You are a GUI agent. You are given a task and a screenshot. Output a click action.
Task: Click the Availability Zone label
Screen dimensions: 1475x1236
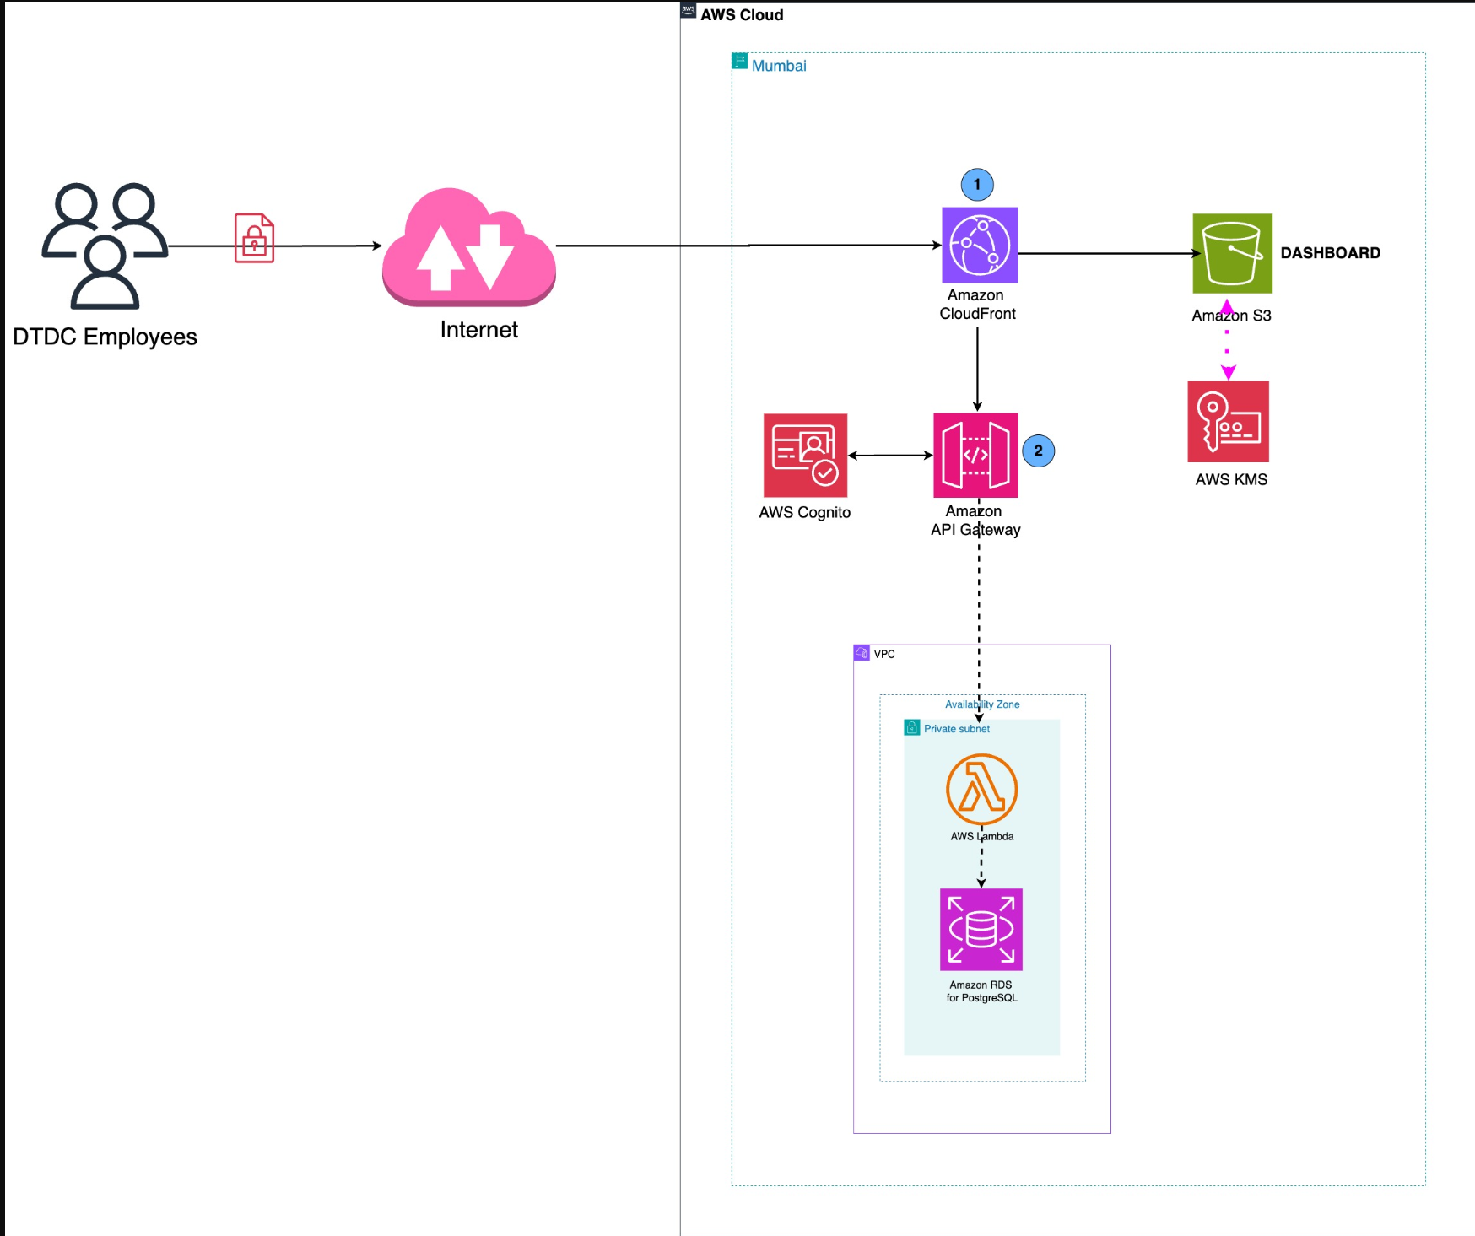click(982, 704)
